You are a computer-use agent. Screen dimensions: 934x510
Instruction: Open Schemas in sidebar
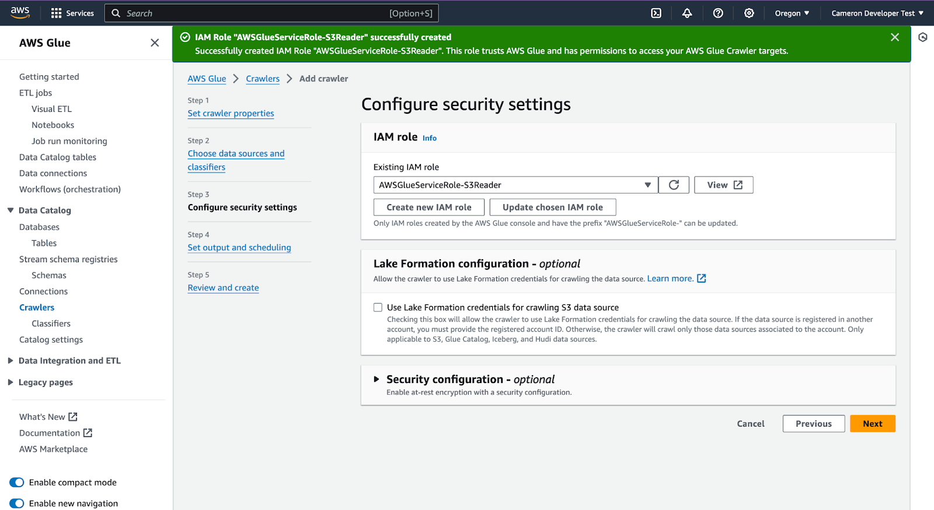(48, 275)
